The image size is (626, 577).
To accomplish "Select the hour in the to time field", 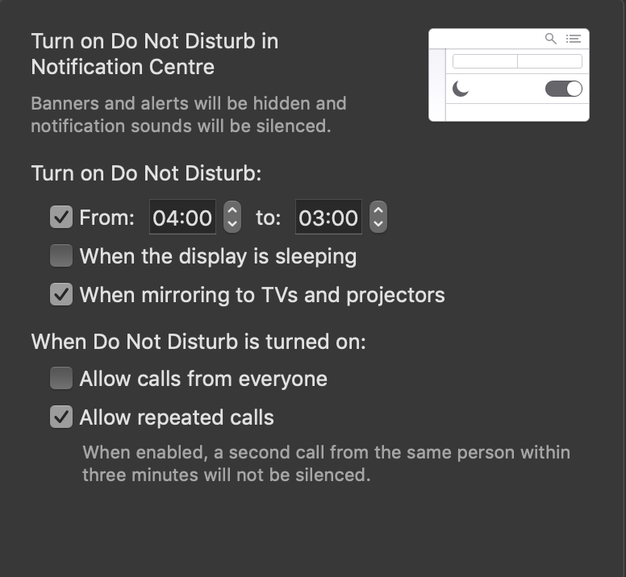I will pyautogui.click(x=311, y=218).
